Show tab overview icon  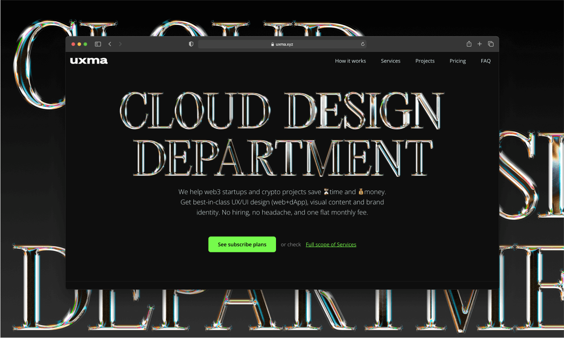tap(491, 44)
